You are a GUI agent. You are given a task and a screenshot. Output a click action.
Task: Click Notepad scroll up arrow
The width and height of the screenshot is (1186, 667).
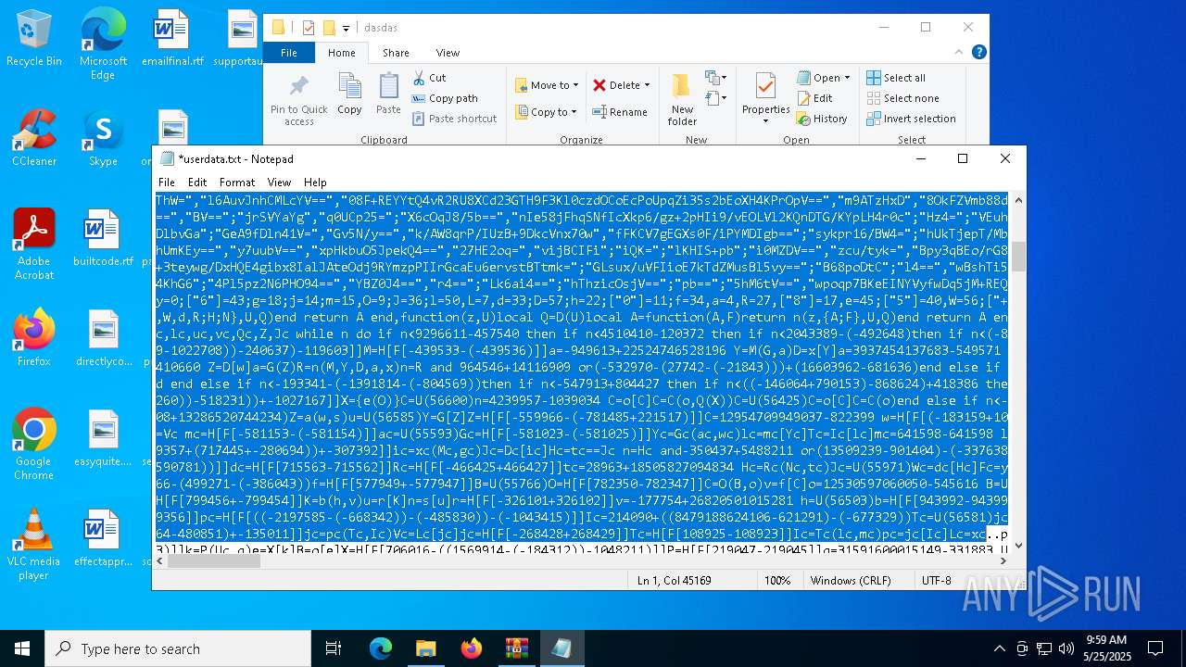(1018, 199)
